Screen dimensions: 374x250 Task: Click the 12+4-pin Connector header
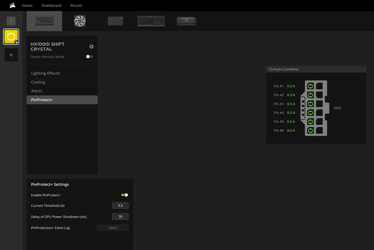coord(316,69)
